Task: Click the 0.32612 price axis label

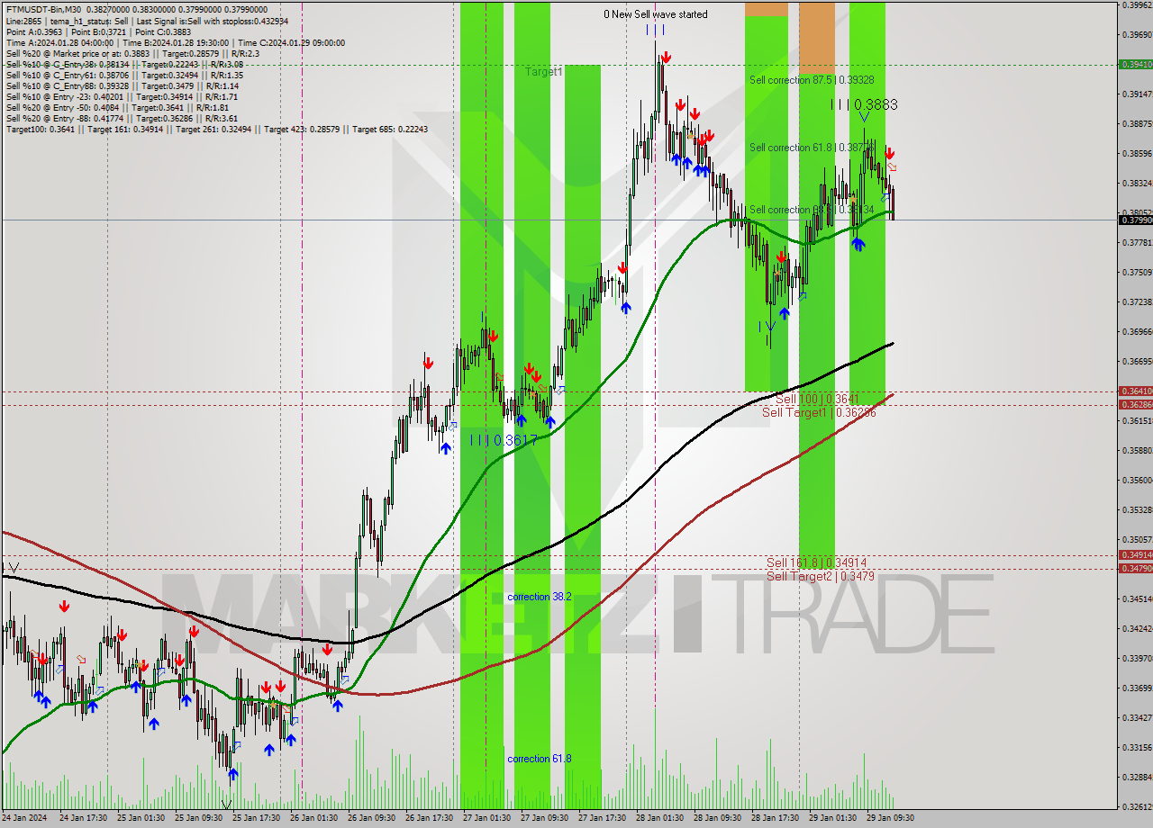Action: (x=1137, y=807)
